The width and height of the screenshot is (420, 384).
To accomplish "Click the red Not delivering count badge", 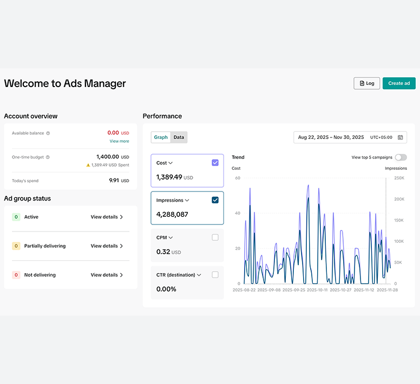I will point(16,275).
